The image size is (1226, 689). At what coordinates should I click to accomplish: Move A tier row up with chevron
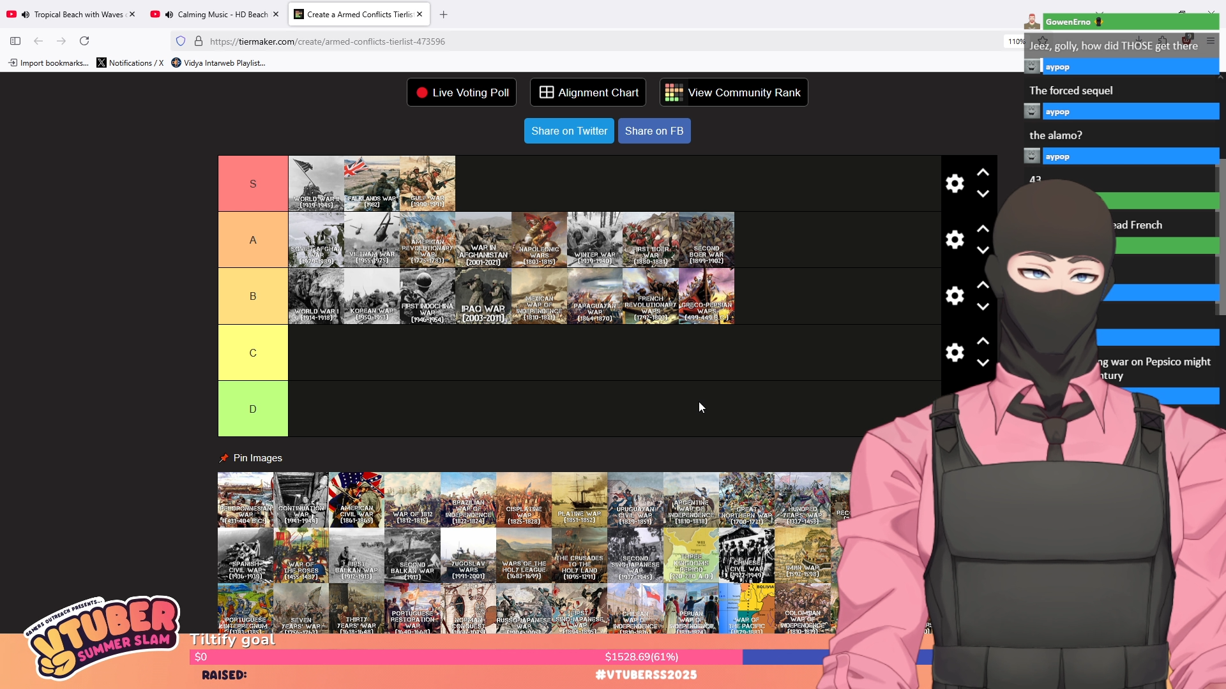coord(983,229)
